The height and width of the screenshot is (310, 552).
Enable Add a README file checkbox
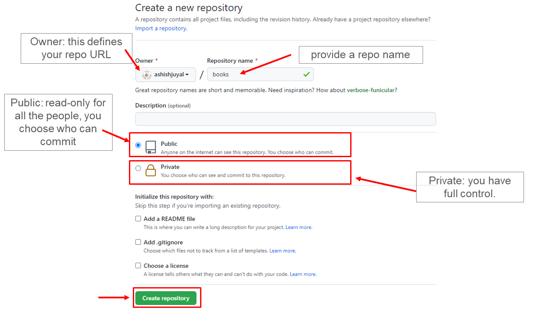[x=138, y=219]
